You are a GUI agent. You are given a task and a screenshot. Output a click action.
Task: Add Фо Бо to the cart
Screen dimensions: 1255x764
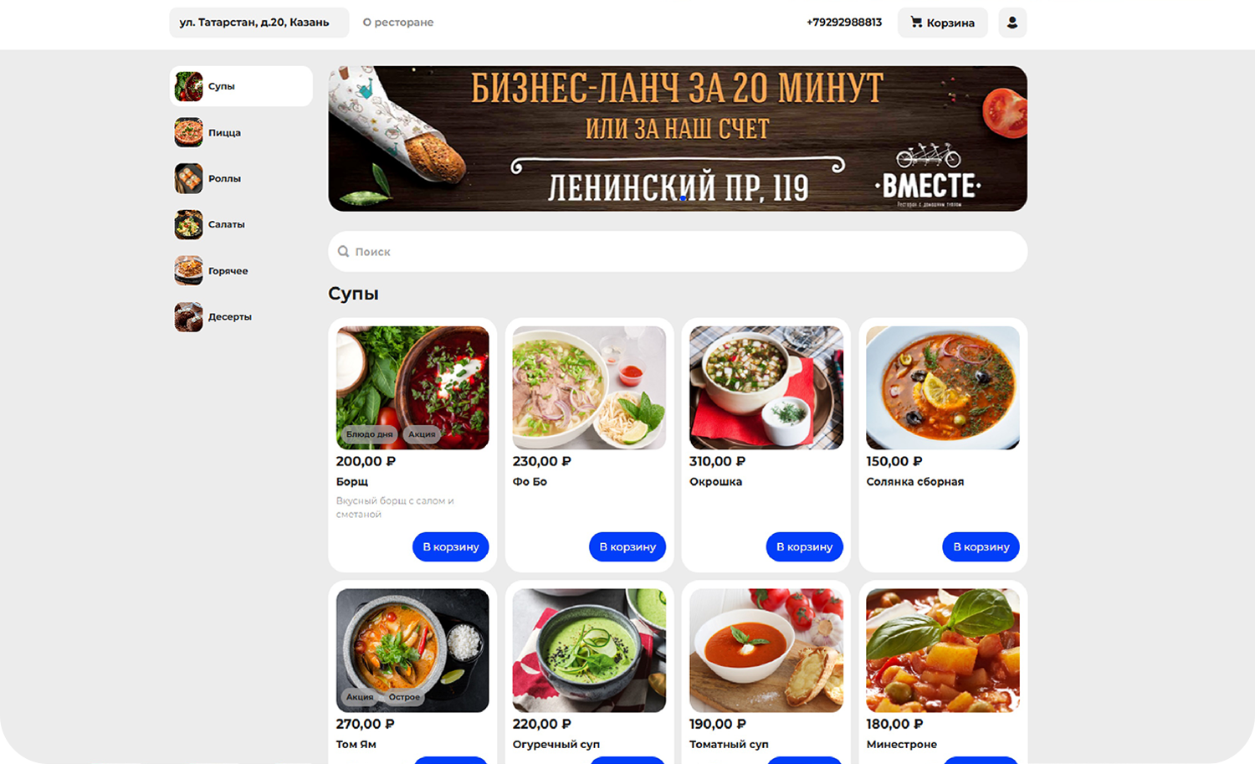pyautogui.click(x=627, y=546)
